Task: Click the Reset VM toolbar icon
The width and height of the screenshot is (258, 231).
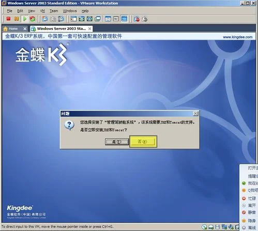Action: click(33, 19)
